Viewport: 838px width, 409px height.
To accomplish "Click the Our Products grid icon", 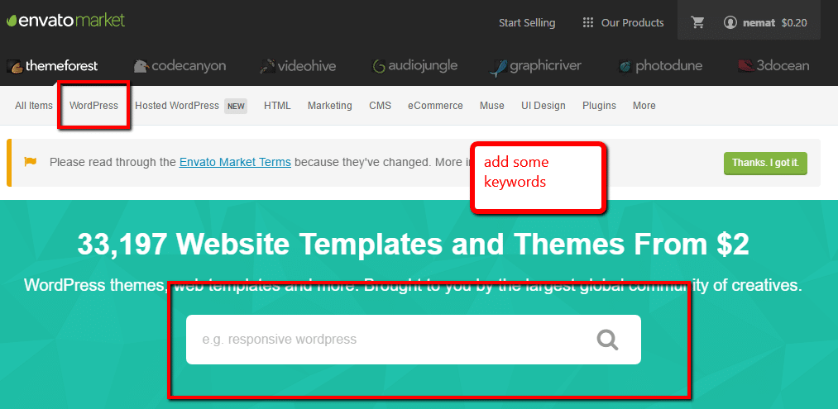I will coord(588,22).
